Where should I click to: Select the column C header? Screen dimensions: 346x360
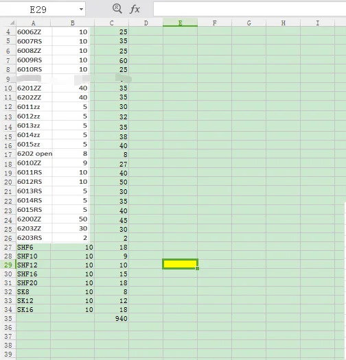click(x=111, y=23)
